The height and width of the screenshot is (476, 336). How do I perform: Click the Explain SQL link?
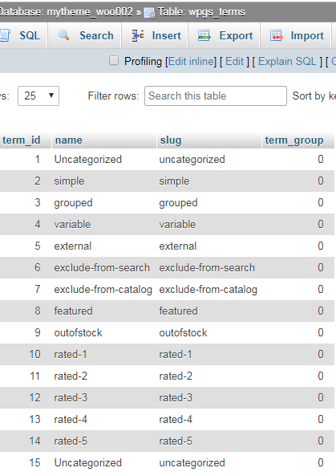click(287, 61)
